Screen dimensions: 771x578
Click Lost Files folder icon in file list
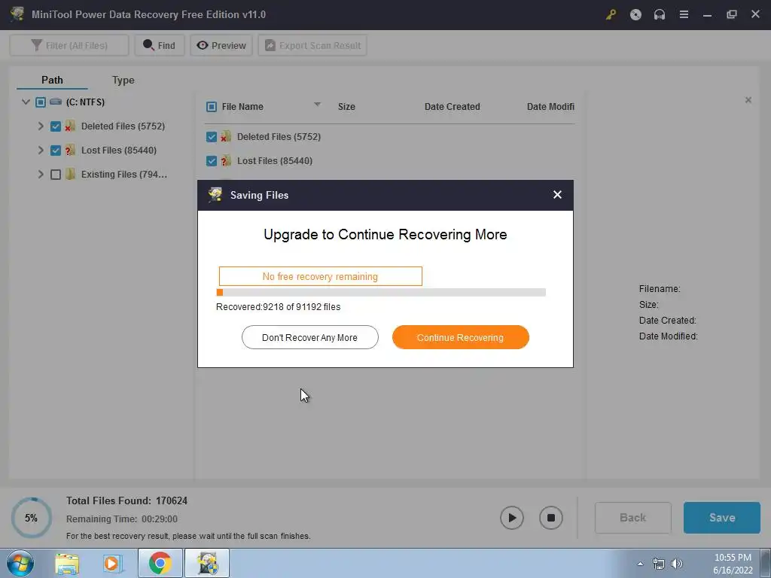[226, 161]
